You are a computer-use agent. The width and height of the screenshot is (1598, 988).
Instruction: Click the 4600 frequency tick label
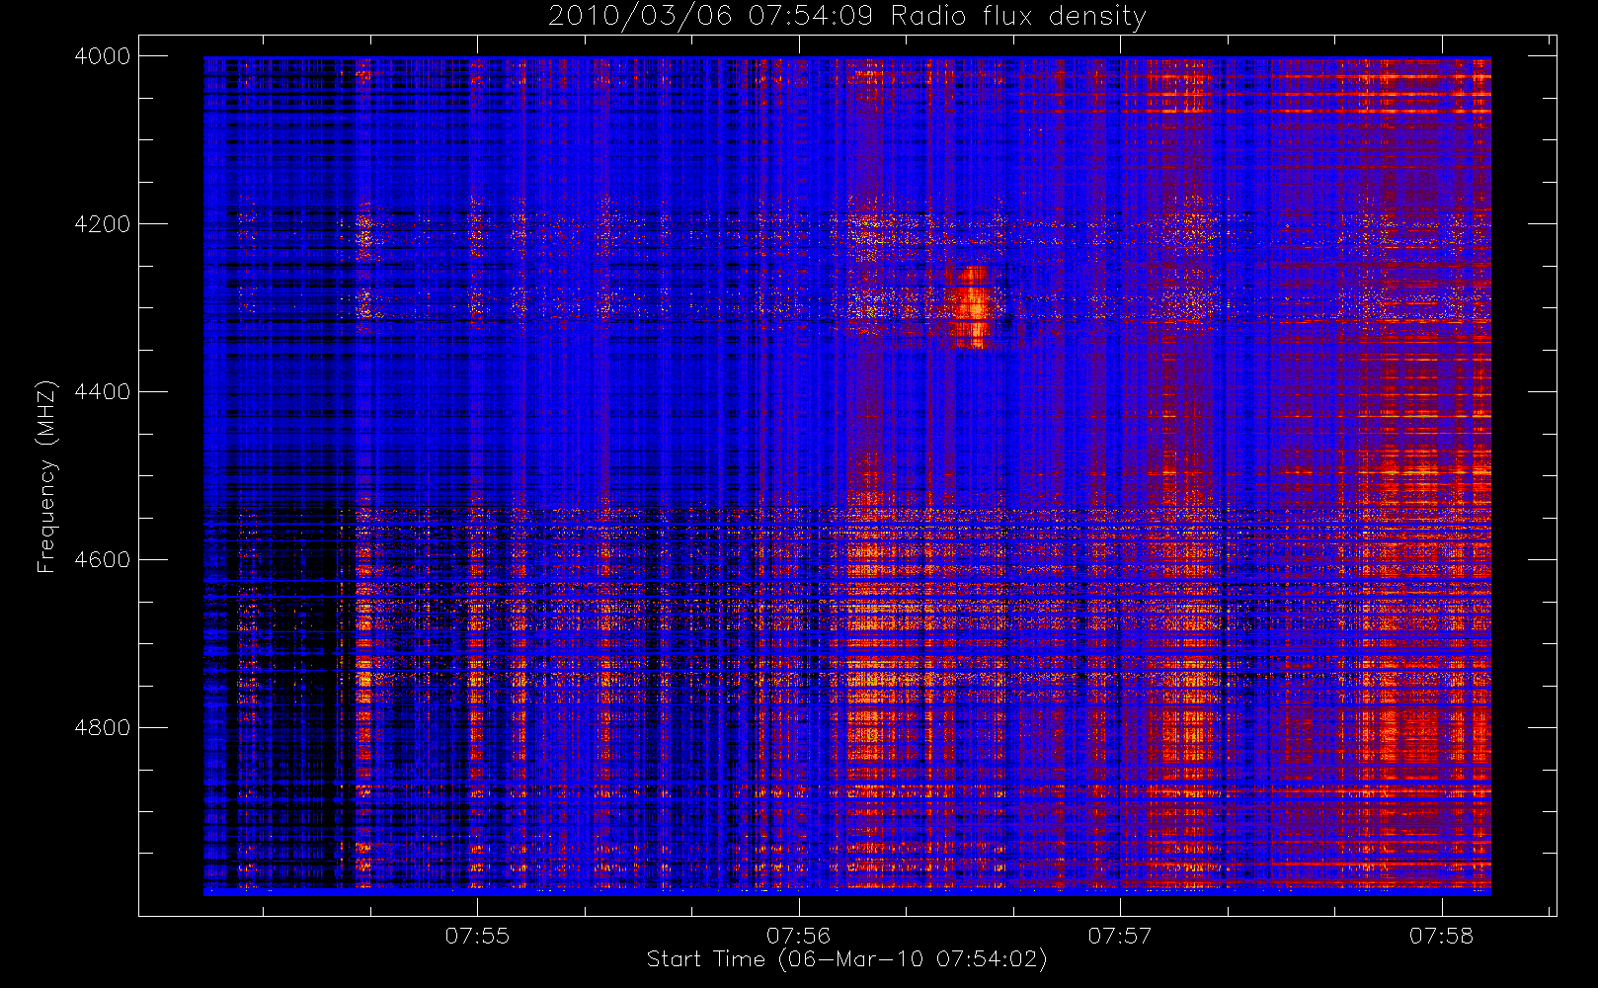103,560
